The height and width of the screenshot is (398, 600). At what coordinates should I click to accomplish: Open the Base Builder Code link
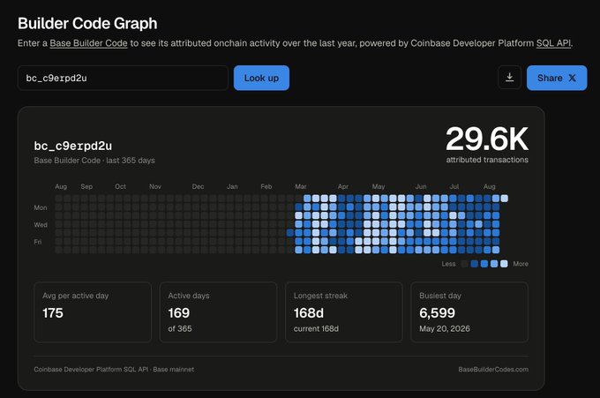pos(88,43)
